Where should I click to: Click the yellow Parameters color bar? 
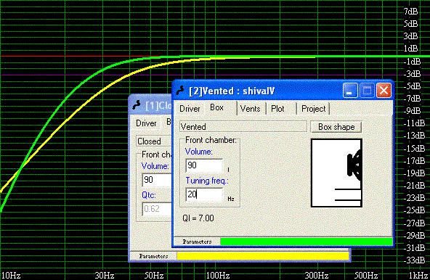coord(263,256)
